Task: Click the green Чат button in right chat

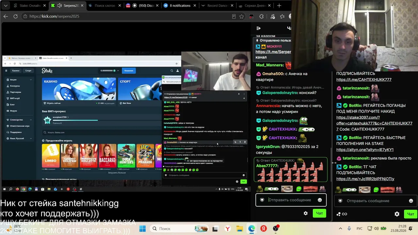Action: point(410,214)
